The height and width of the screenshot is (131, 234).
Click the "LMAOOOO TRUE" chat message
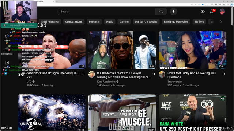coord(30,70)
